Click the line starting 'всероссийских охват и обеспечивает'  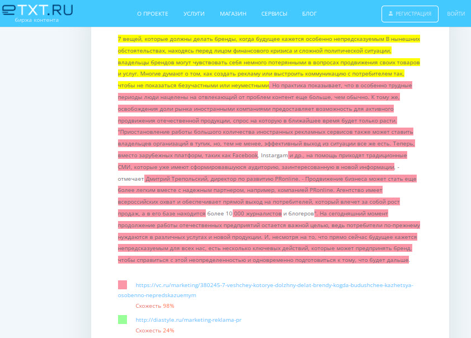click(x=258, y=202)
